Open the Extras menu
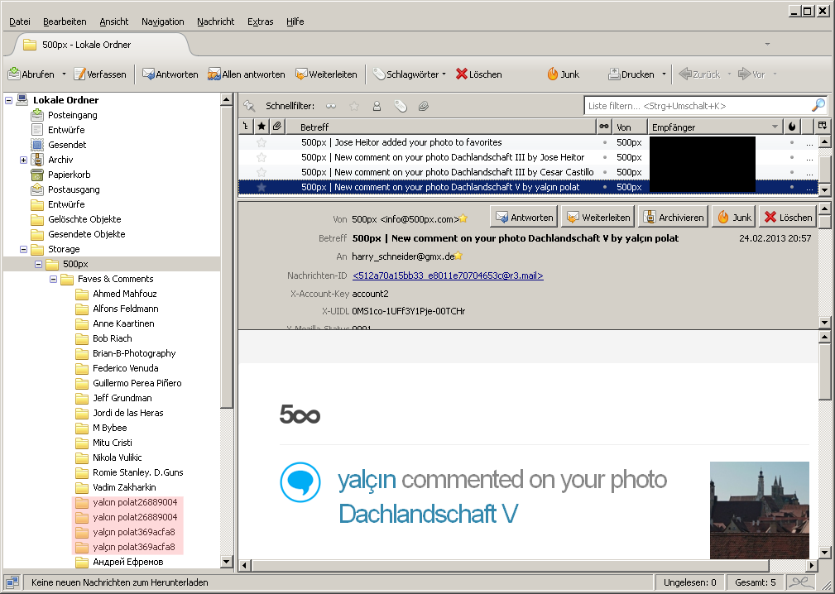This screenshot has height=594, width=835. coord(260,22)
